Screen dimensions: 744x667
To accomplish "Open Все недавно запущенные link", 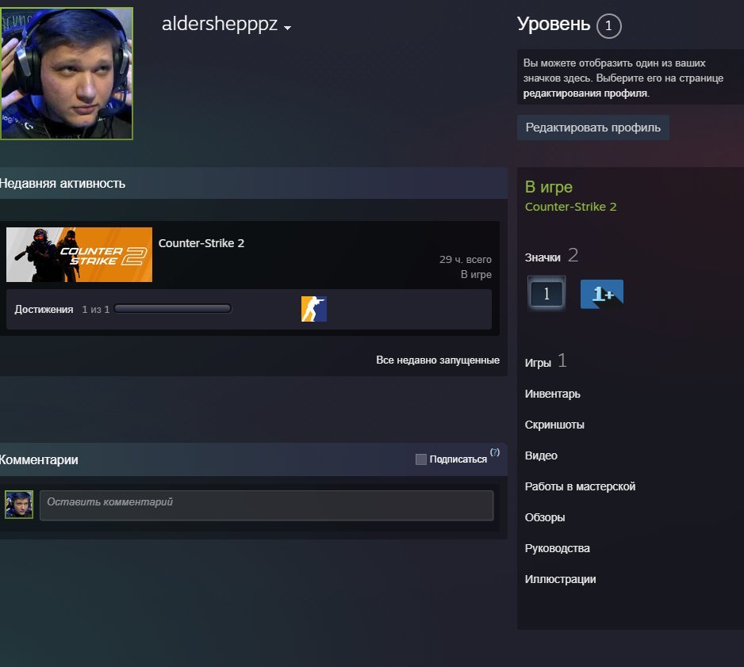I will coord(438,360).
